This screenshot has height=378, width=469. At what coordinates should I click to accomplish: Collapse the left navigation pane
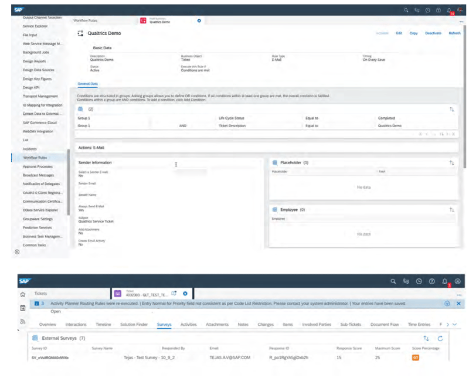click(17, 252)
